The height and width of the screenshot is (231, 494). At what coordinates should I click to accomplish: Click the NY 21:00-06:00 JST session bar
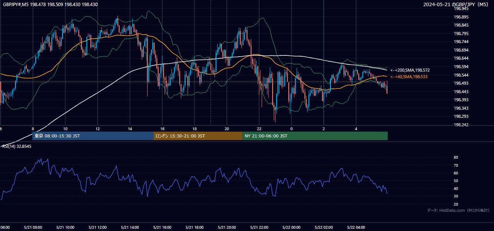pos(315,136)
